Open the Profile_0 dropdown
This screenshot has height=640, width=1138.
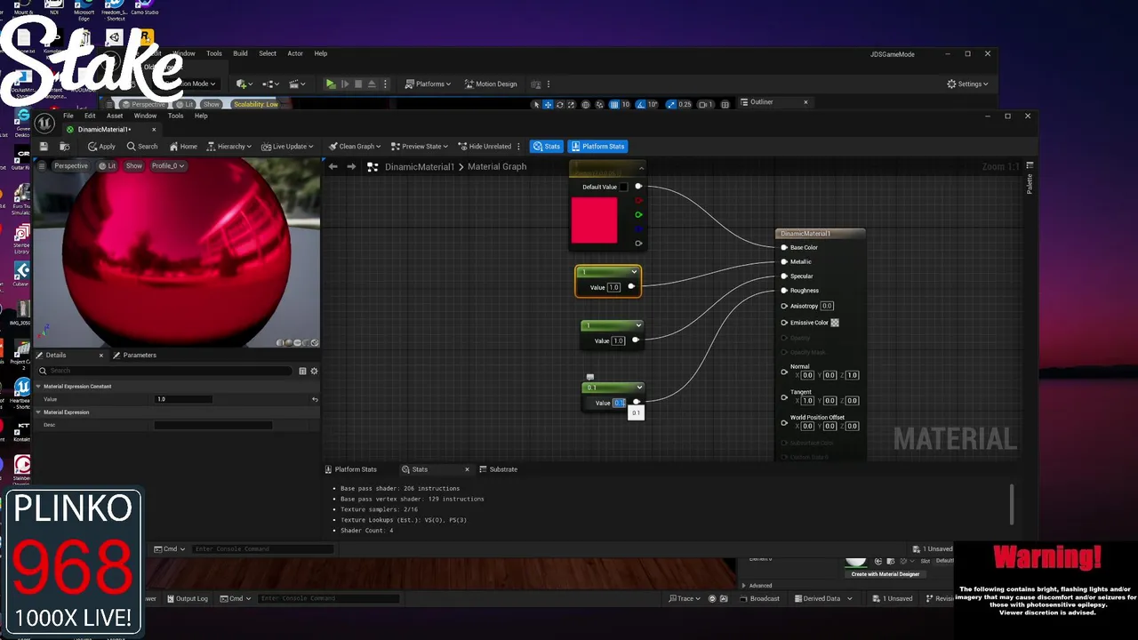(x=167, y=165)
